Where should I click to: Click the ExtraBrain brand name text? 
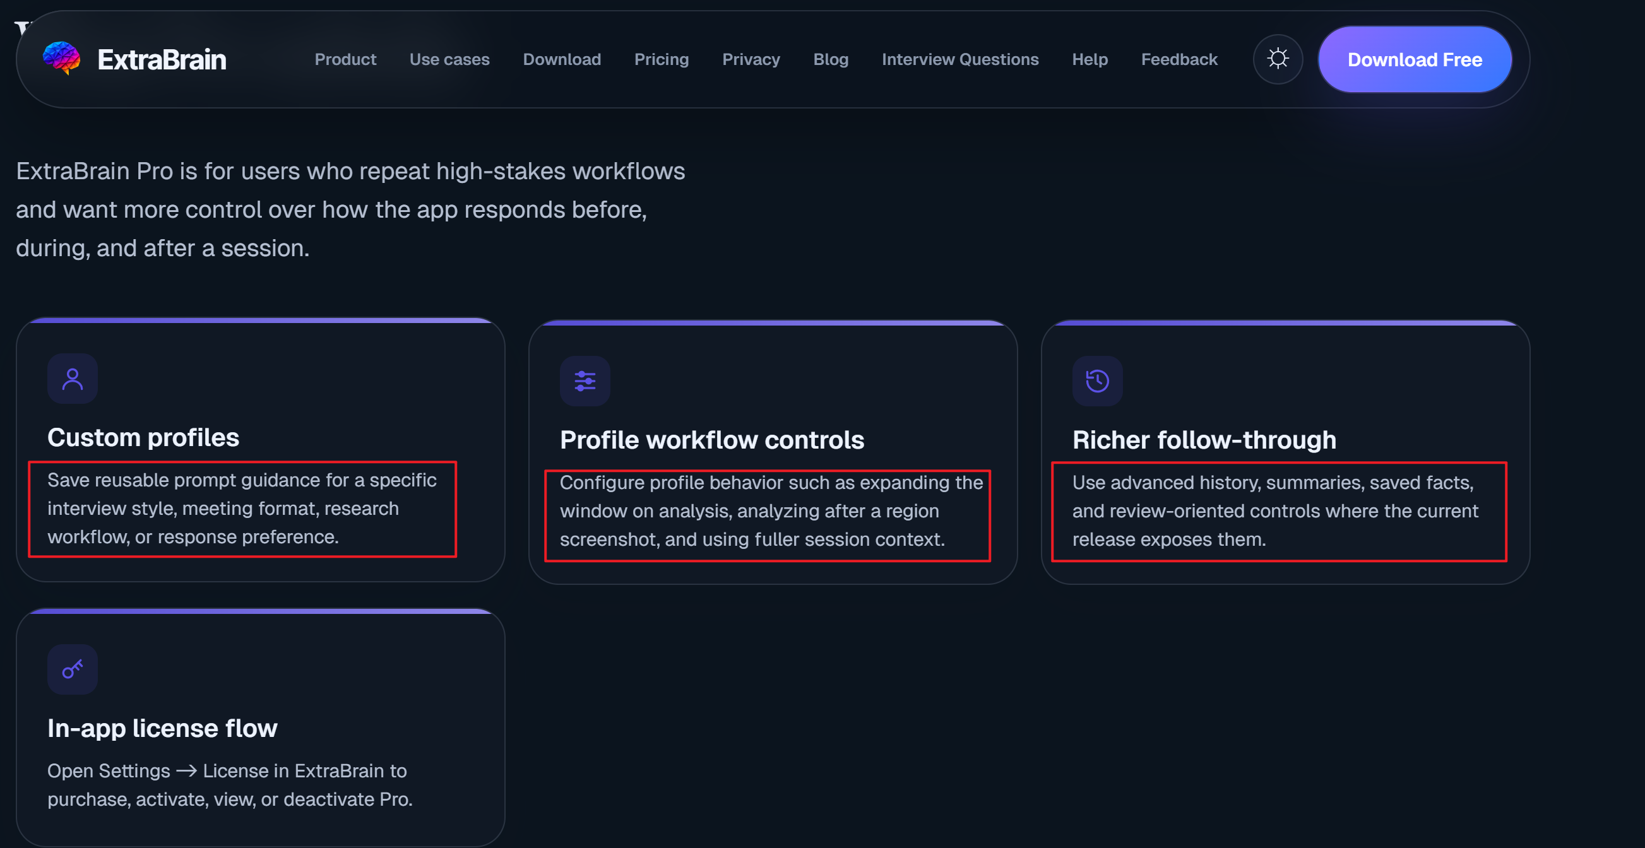[162, 60]
